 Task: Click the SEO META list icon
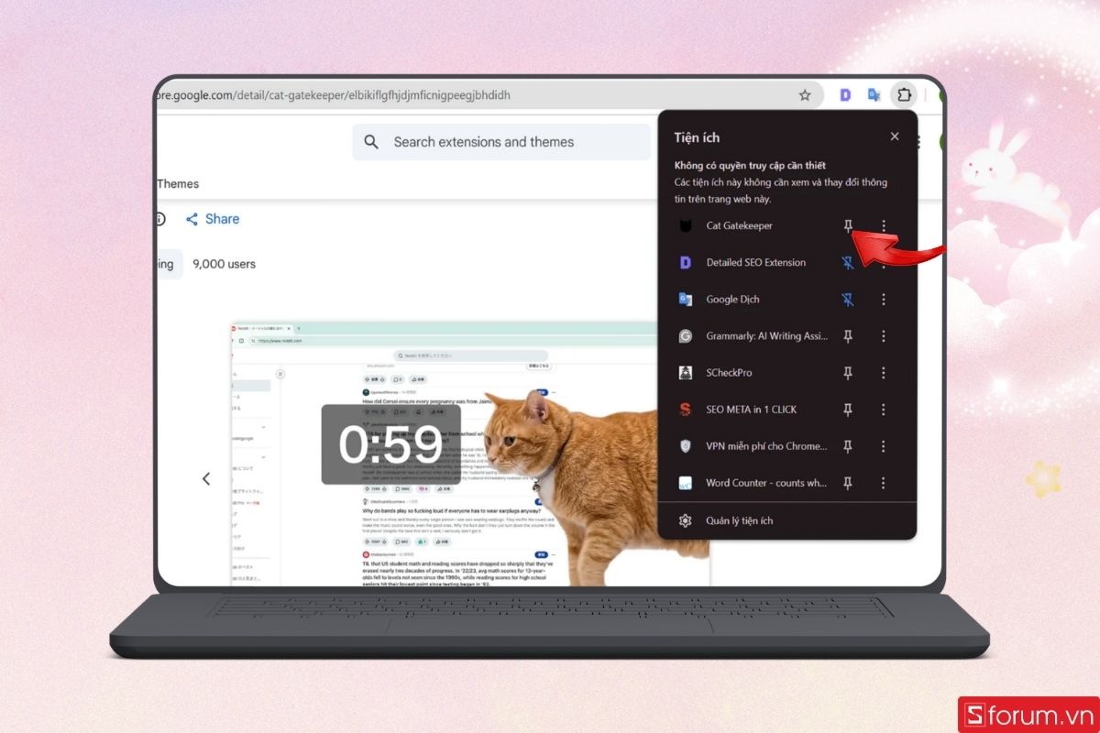pos(685,410)
